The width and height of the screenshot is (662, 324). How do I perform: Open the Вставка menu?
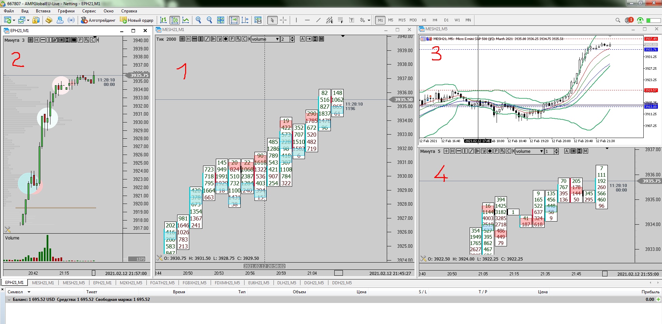pos(43,11)
